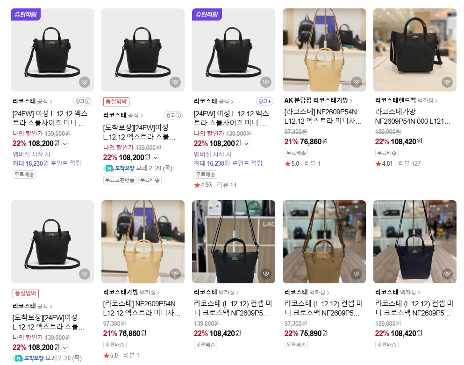Open the 리뷰 127 reviews link
Screen dimensions: 464x365
coord(409,163)
